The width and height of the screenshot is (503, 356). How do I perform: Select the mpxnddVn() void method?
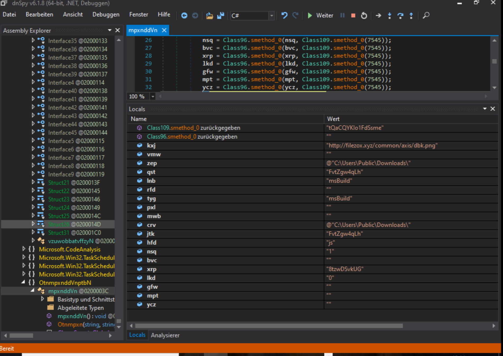click(86, 316)
